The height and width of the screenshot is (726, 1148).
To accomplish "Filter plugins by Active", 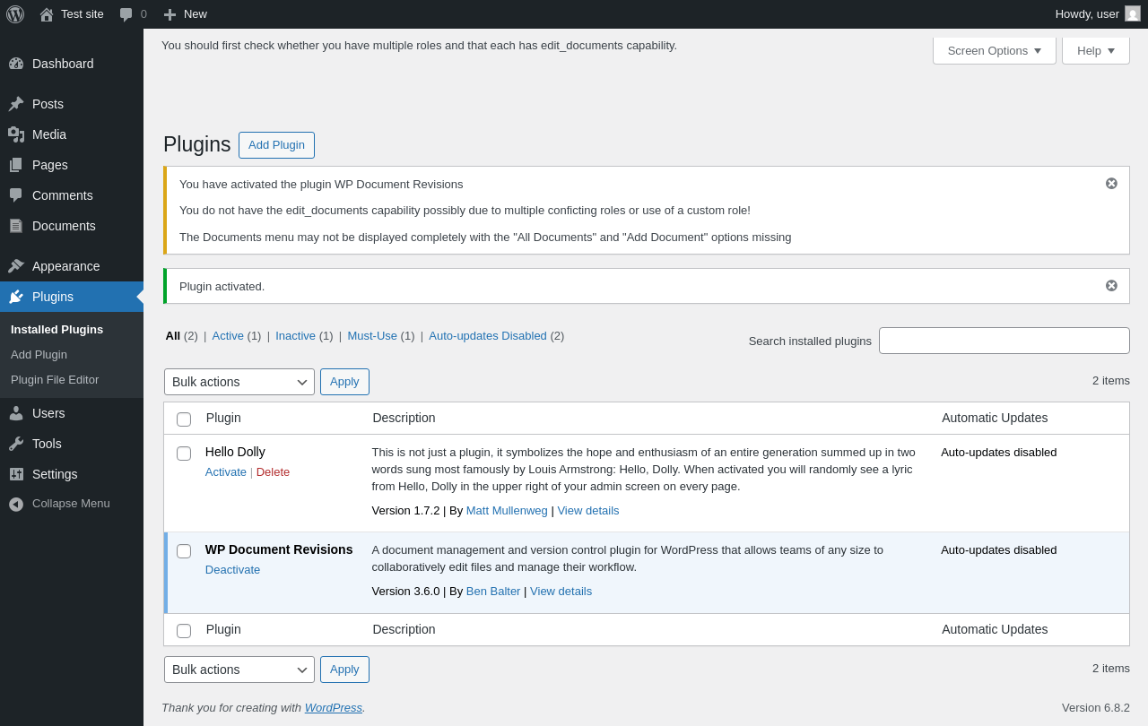I will 228,336.
